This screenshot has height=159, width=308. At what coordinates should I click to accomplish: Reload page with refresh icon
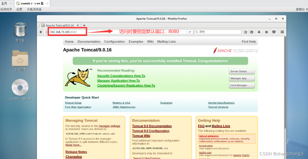click(190, 32)
